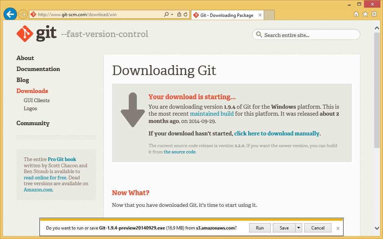
Task: Click the large gray download arrow
Action: pos(133,110)
